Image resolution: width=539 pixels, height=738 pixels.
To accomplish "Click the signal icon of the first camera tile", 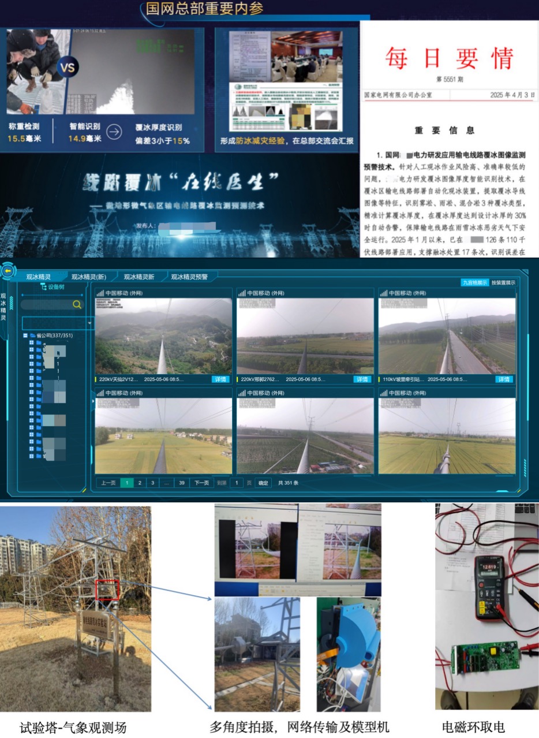I will pyautogui.click(x=100, y=293).
